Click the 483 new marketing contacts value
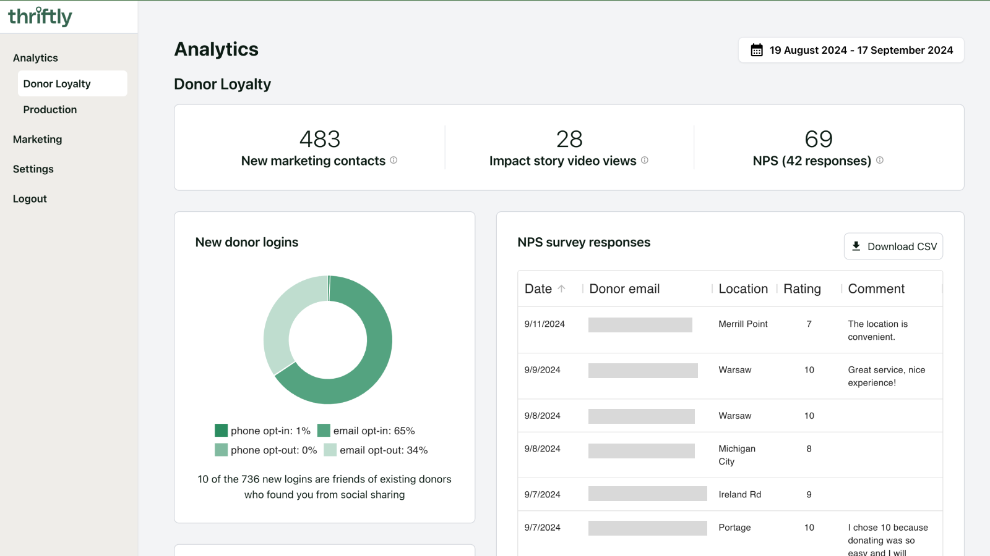990x556 pixels. coord(320,139)
